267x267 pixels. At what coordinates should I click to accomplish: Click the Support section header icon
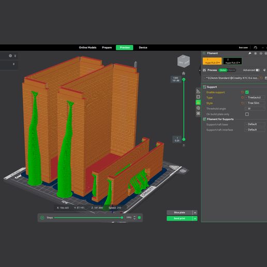204,87
